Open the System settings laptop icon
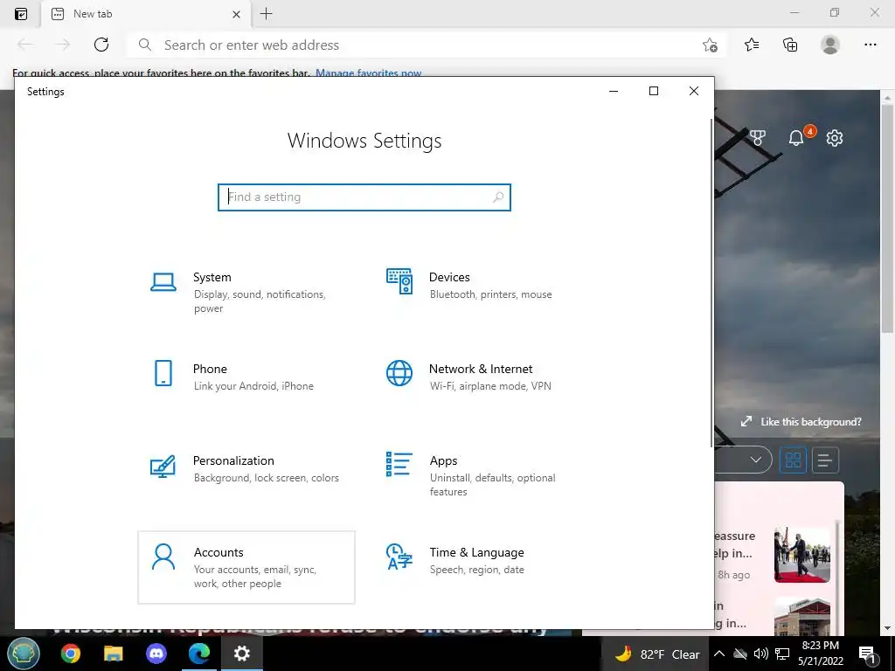This screenshot has width=895, height=671. coord(163,282)
